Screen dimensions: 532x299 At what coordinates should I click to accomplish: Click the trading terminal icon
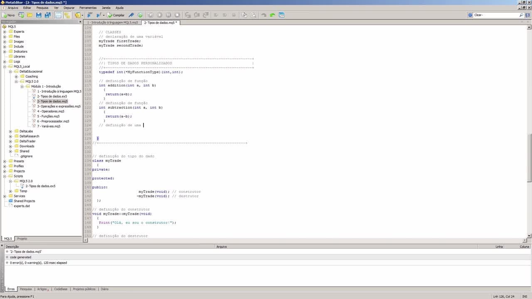tap(281, 15)
